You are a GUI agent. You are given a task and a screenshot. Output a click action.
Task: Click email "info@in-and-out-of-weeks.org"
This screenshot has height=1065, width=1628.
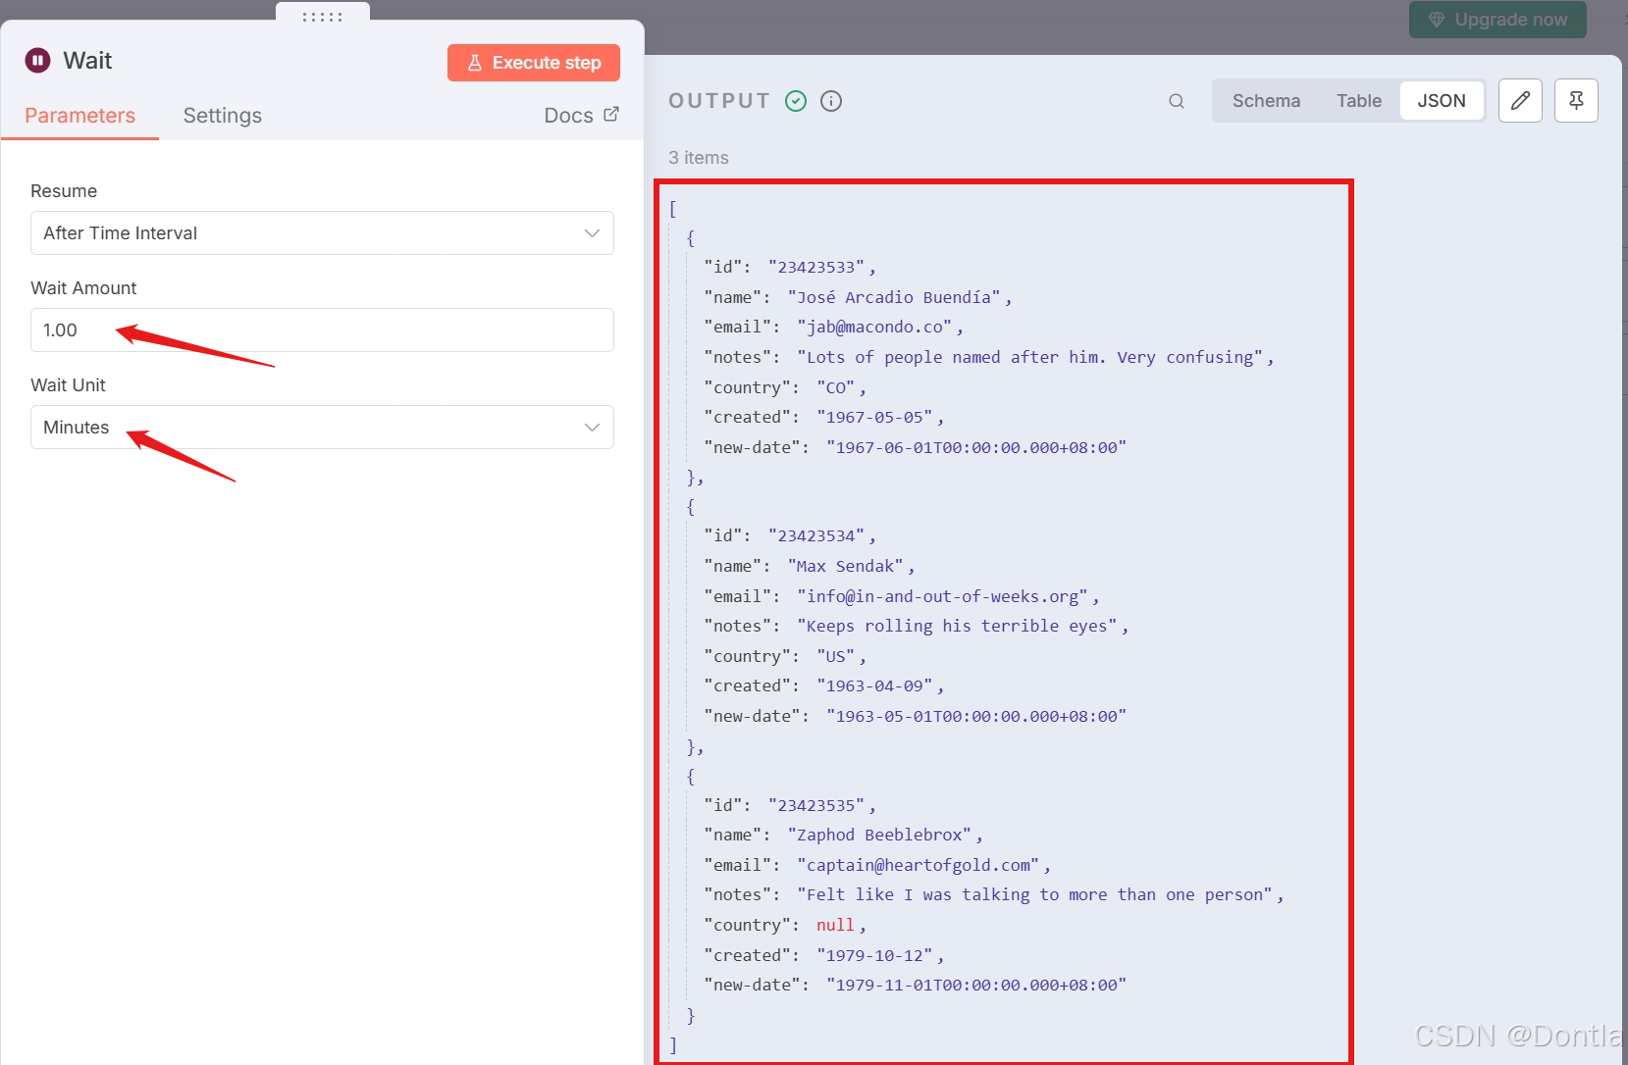943,597
